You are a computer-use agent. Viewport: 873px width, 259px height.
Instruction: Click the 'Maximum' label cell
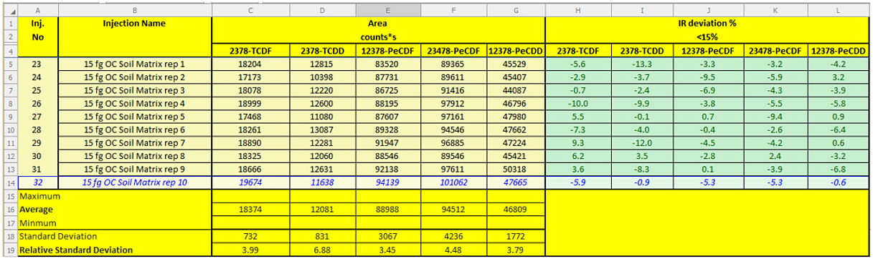[x=114, y=196]
